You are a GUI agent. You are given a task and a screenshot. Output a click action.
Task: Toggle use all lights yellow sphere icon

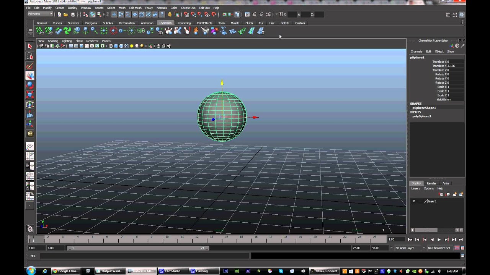[x=132, y=46]
